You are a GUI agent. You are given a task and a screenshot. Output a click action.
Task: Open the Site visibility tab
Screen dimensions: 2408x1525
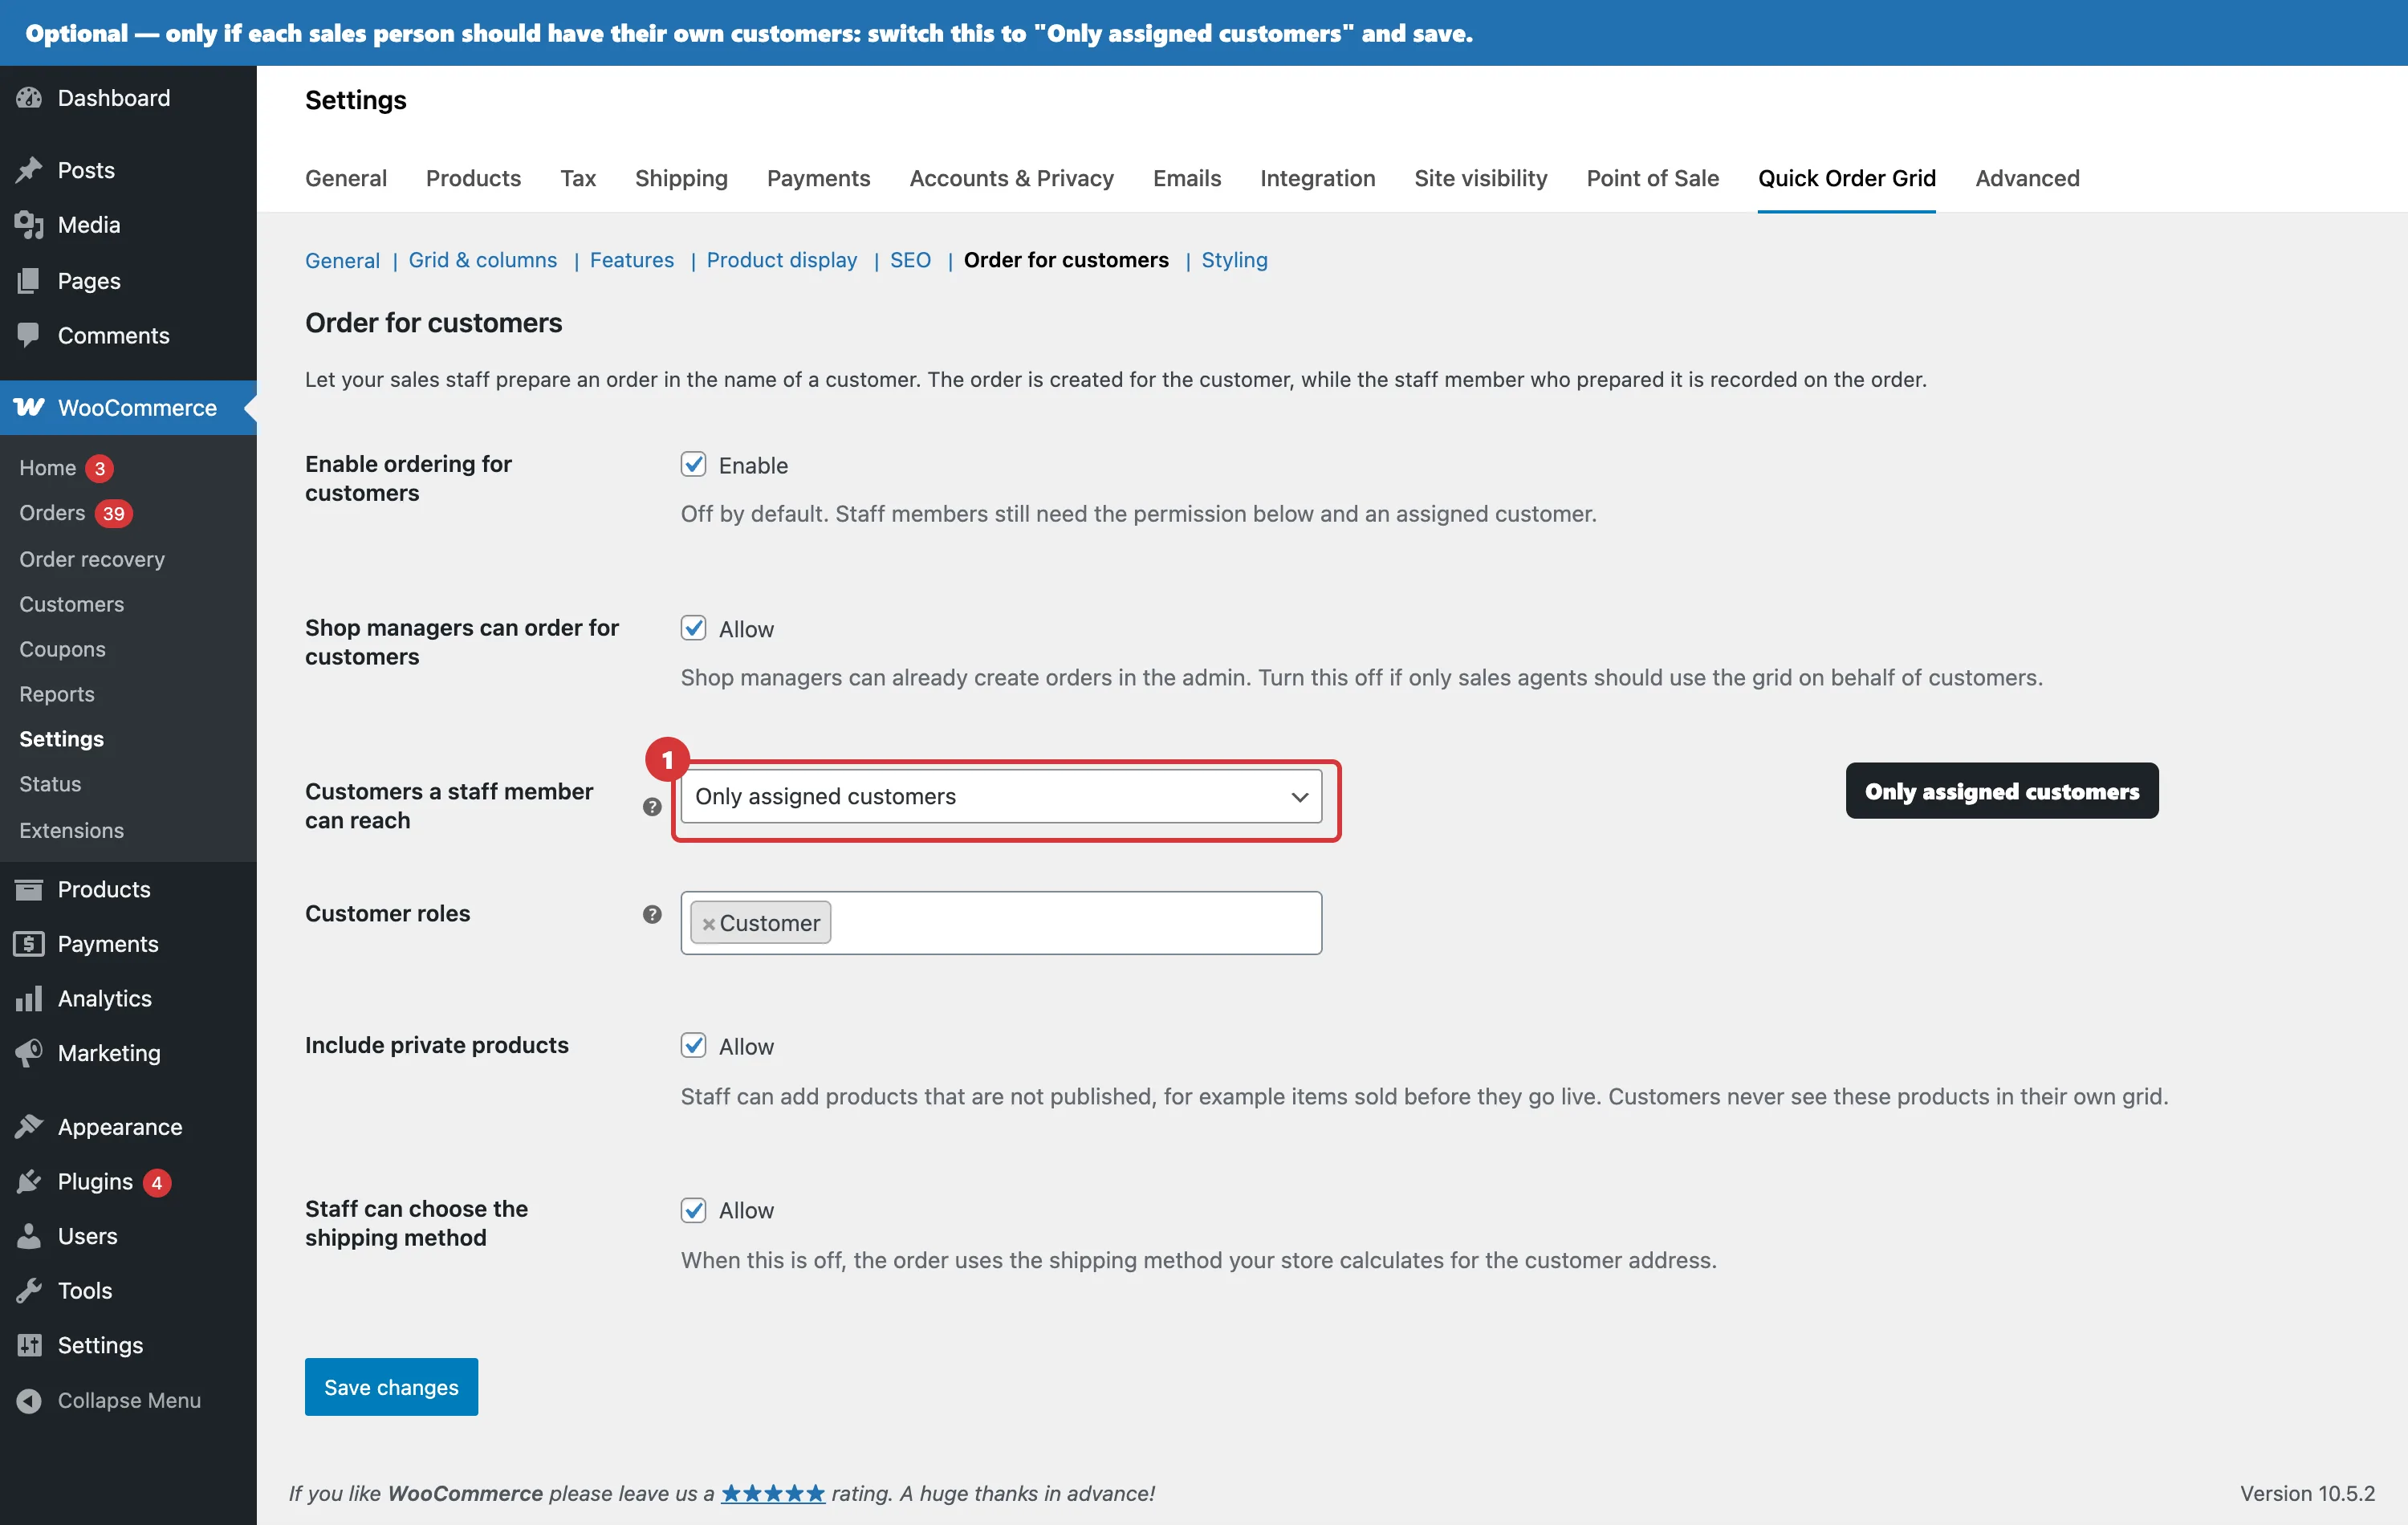[1480, 178]
